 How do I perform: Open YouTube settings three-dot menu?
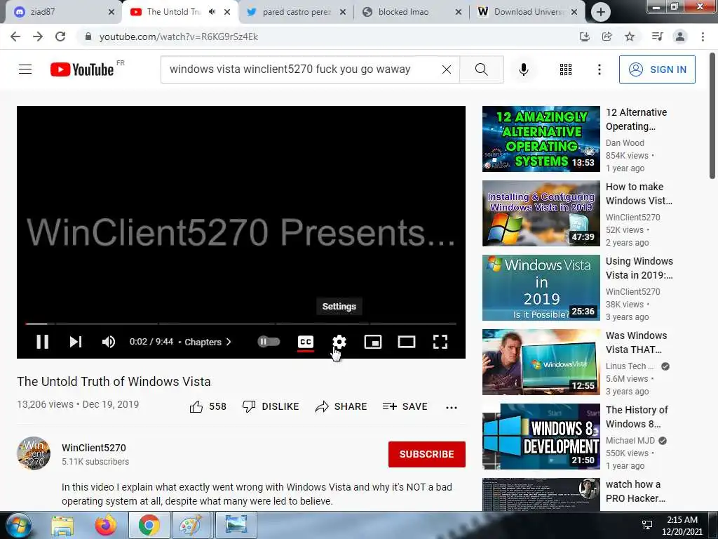600,69
